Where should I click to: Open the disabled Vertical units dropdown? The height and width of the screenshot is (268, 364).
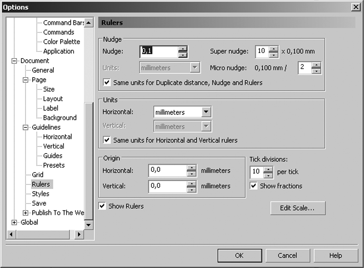pyautogui.click(x=206, y=126)
